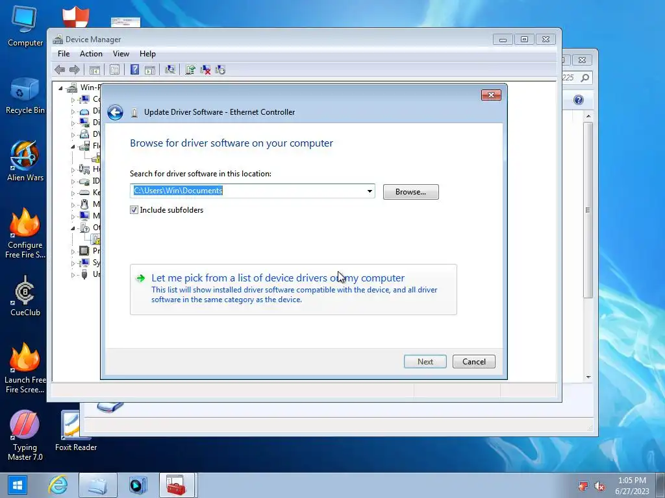The width and height of the screenshot is (665, 498).
Task: Click the blue Help question mark toolbar icon
Action: tap(134, 69)
